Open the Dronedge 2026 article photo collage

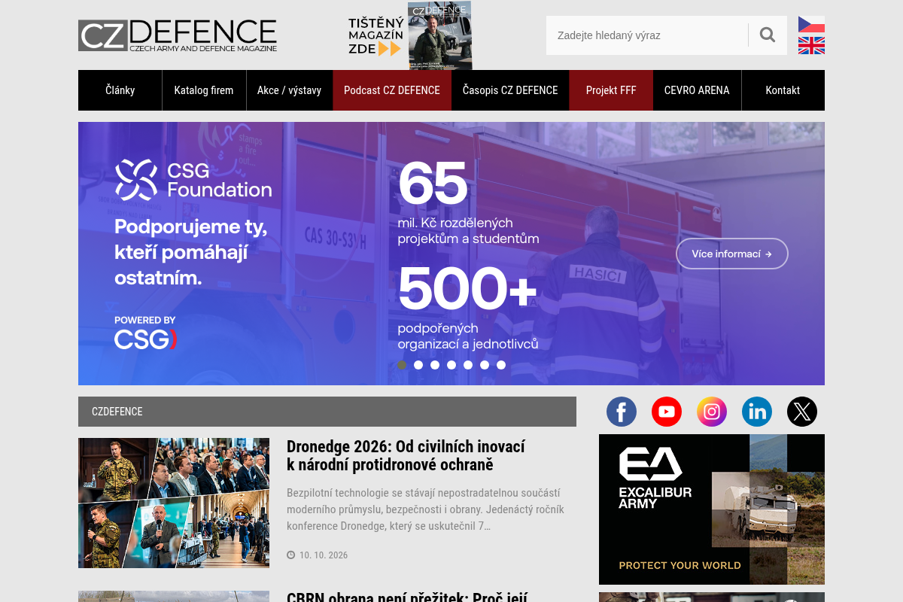174,503
